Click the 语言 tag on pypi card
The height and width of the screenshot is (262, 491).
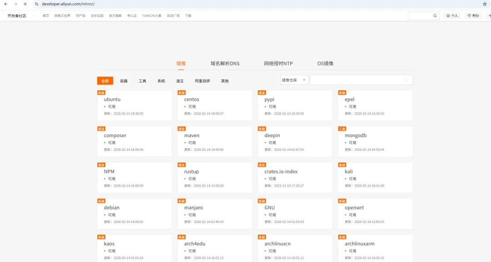262,93
